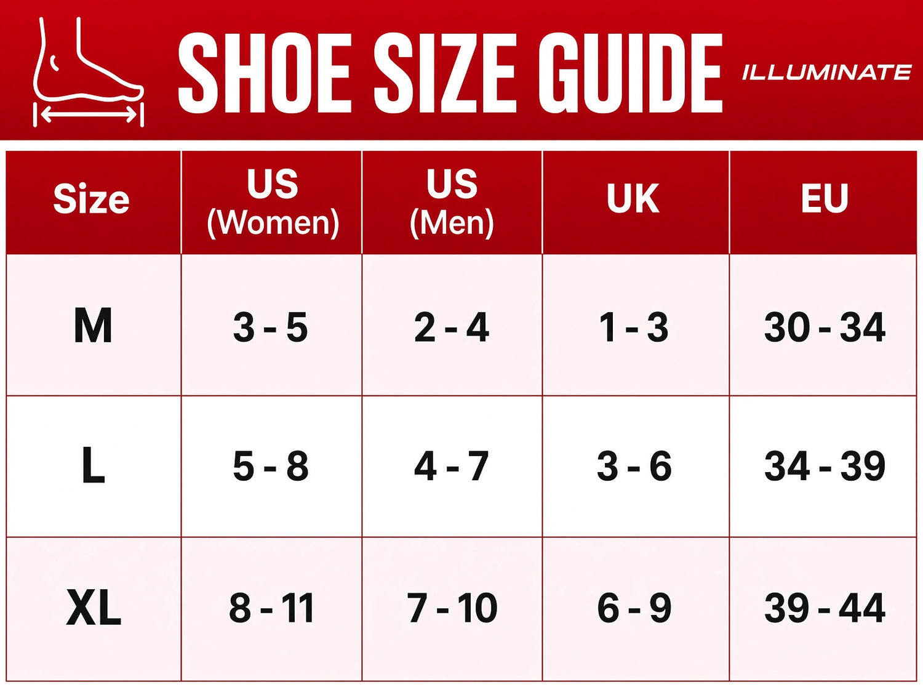
Task: Click the ILLUMINATE brand logo
Action: pyautogui.click(x=826, y=73)
